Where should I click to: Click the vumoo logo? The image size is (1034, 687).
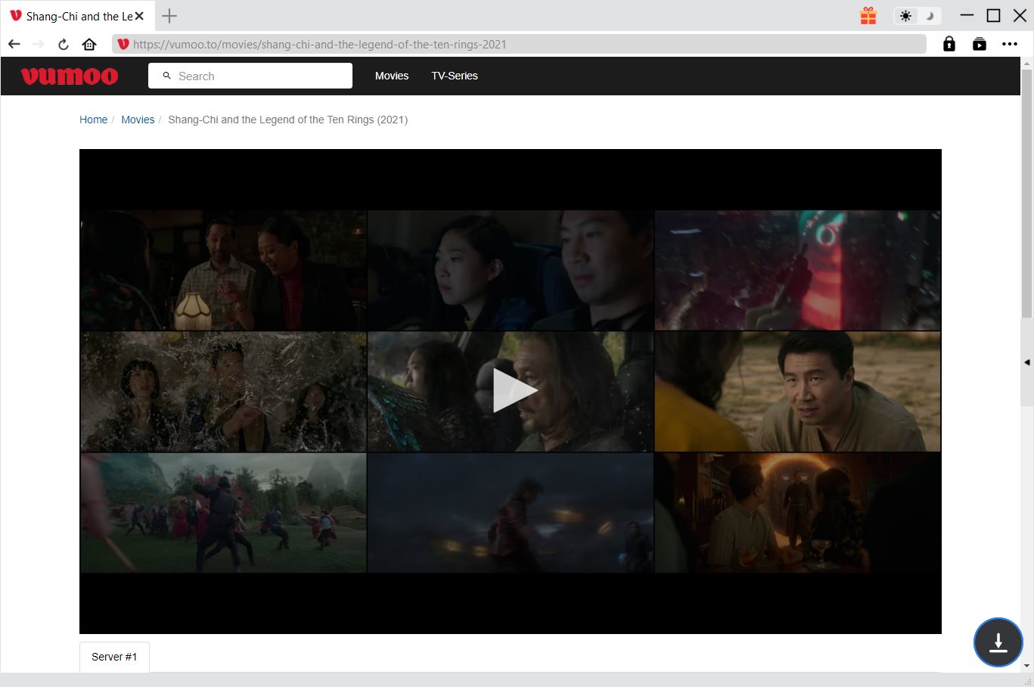point(70,76)
